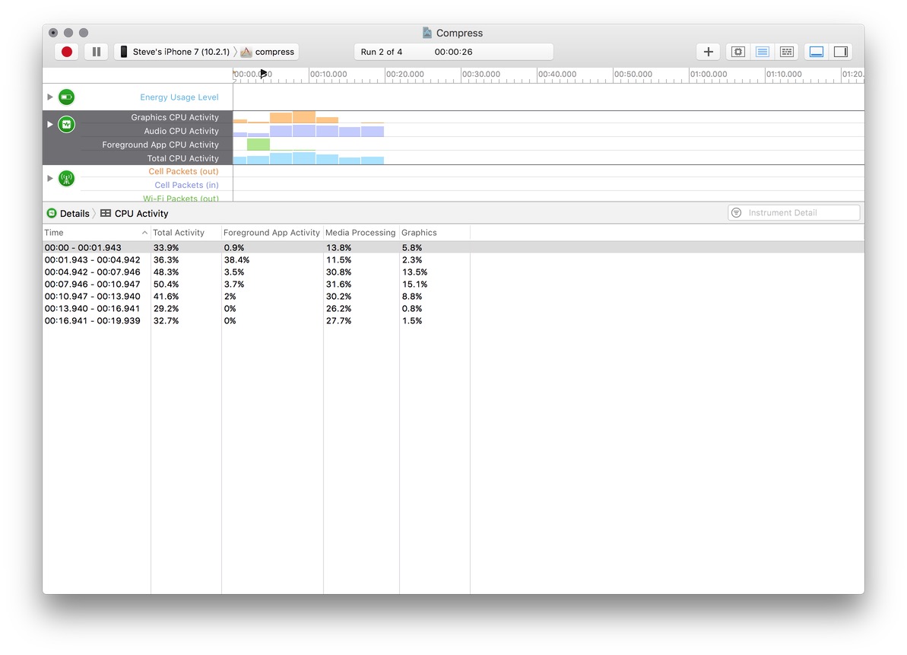
Task: Switch to Threads strategy view
Action: tap(787, 52)
